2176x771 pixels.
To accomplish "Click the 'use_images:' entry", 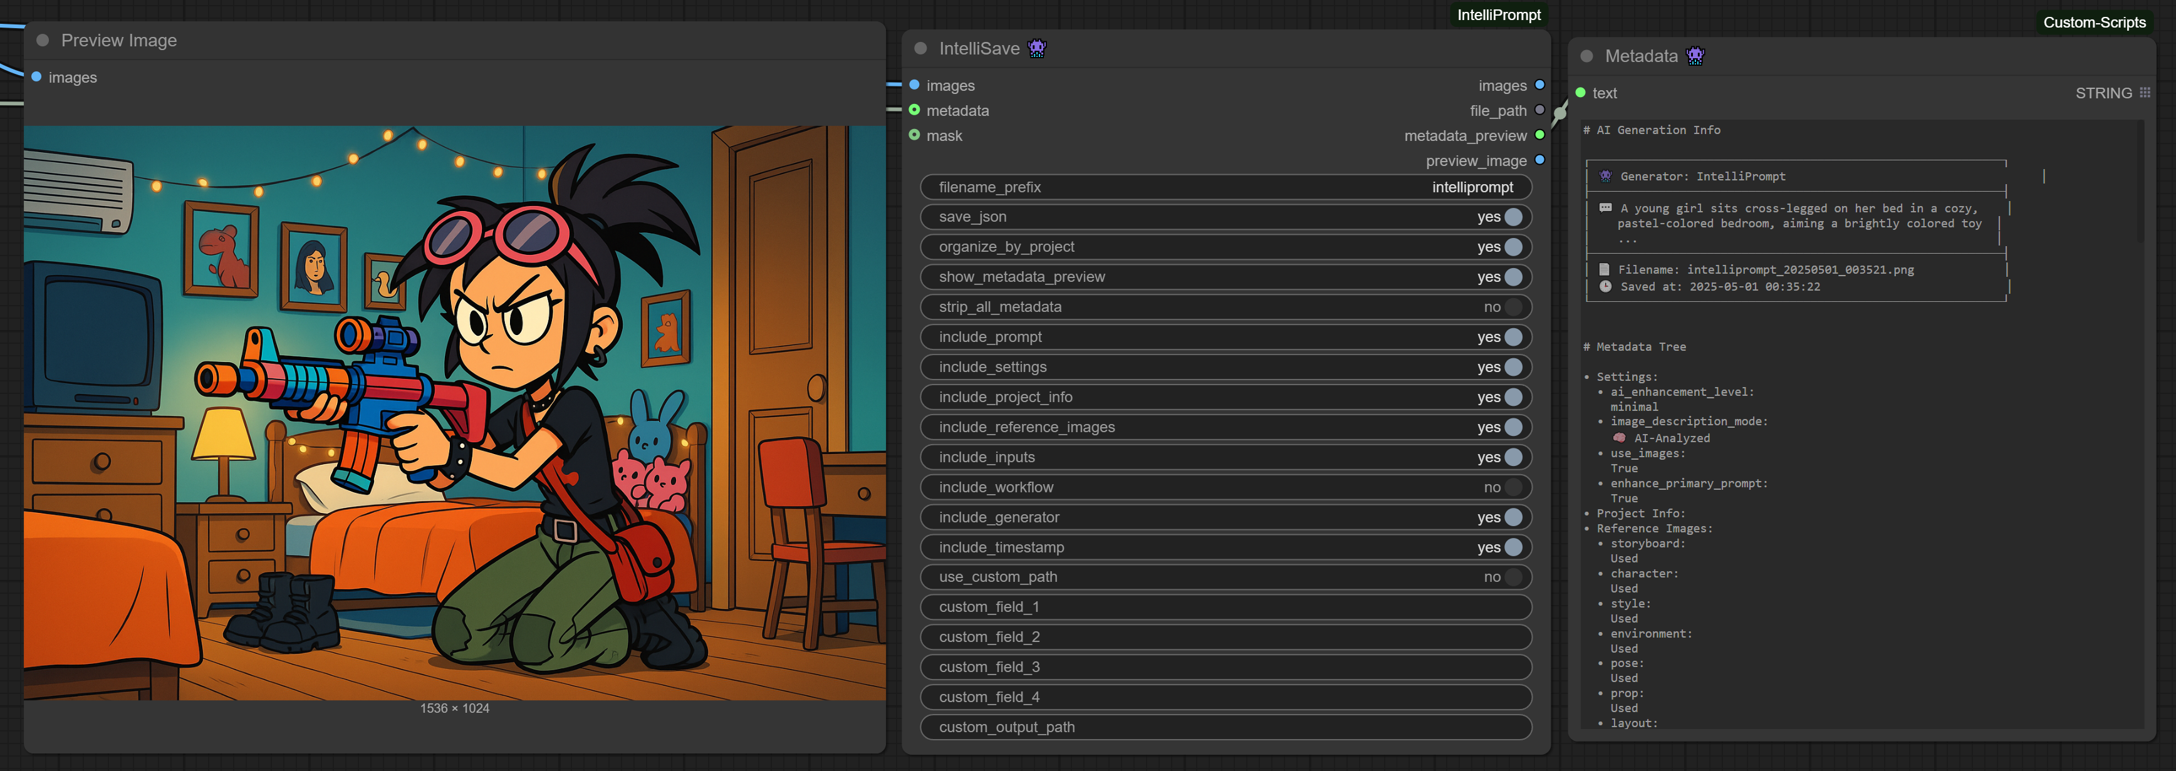I will click(x=1647, y=453).
